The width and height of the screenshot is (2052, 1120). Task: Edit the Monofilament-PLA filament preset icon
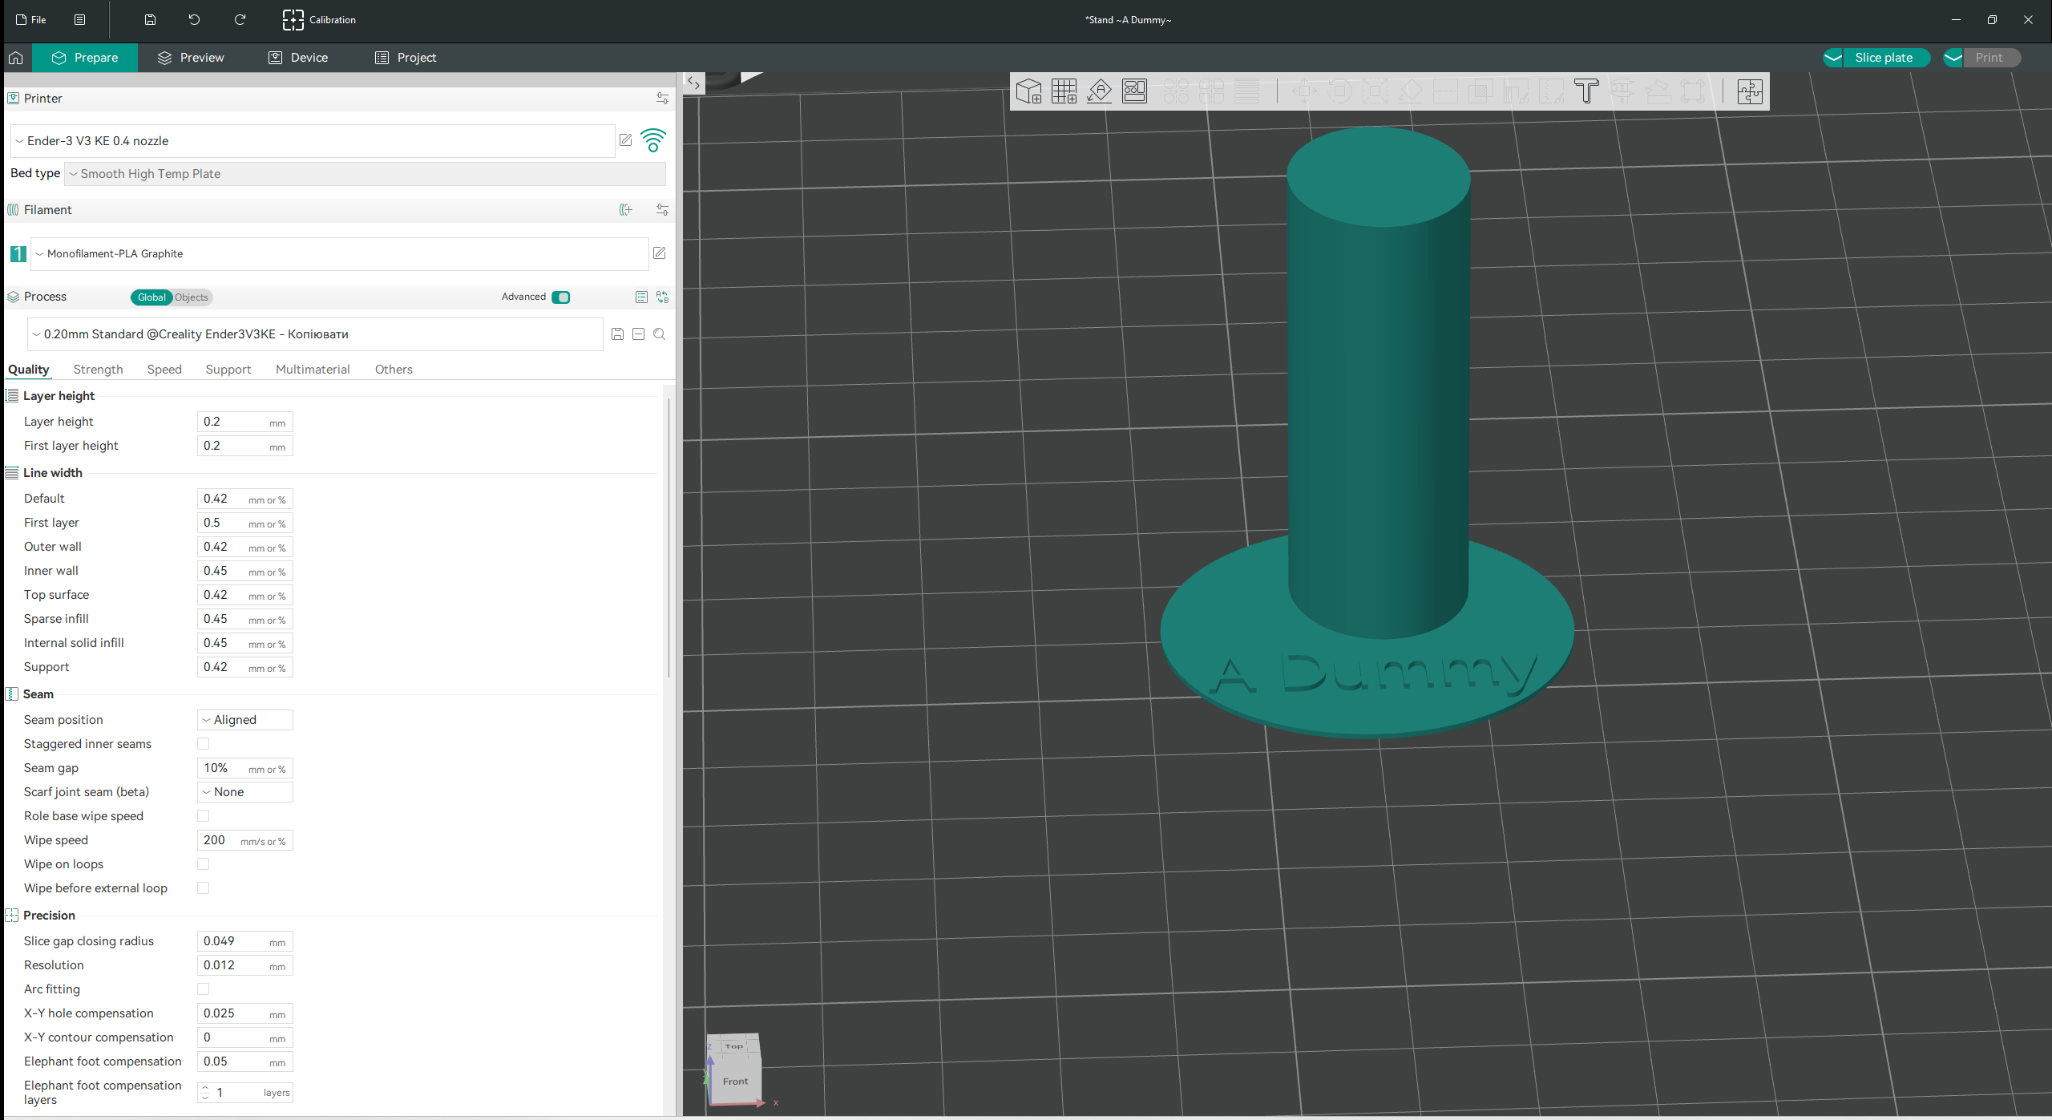660,253
